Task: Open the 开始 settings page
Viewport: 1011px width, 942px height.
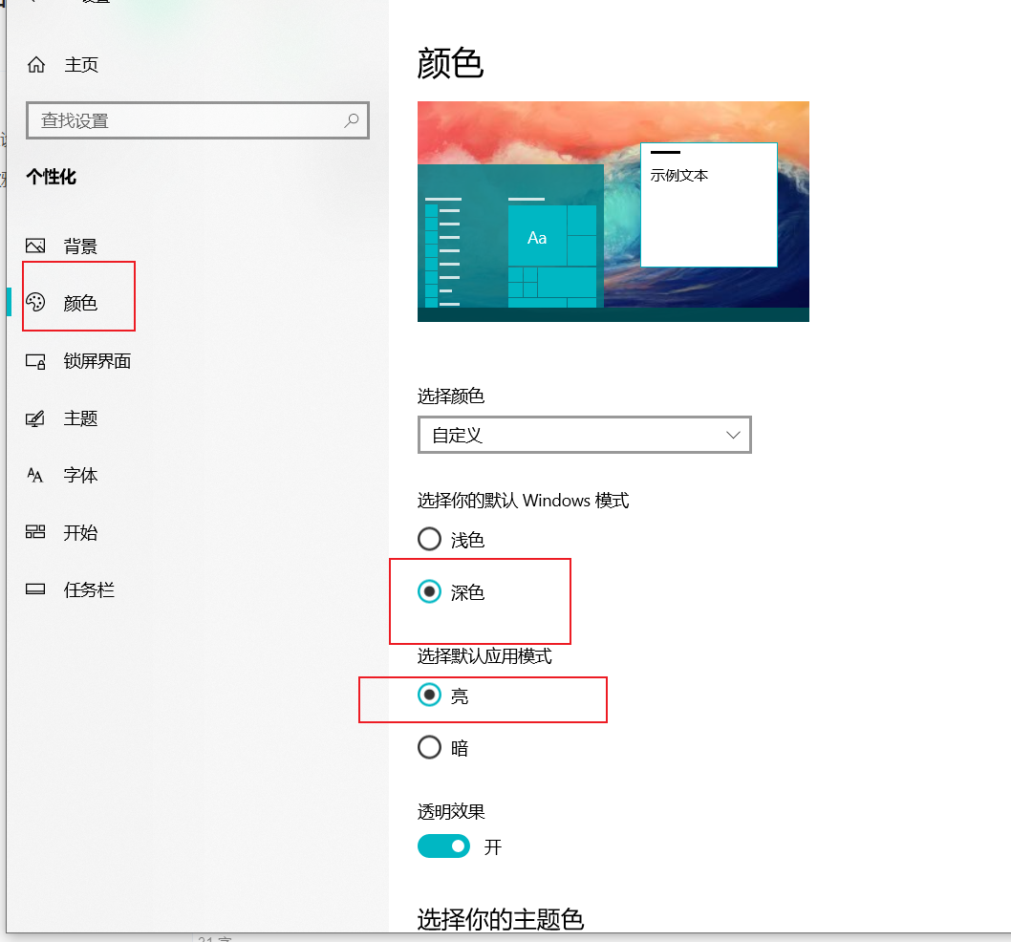Action: (80, 532)
